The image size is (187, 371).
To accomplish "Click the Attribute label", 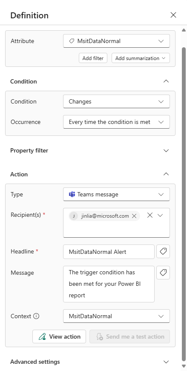I will click(x=22, y=41).
